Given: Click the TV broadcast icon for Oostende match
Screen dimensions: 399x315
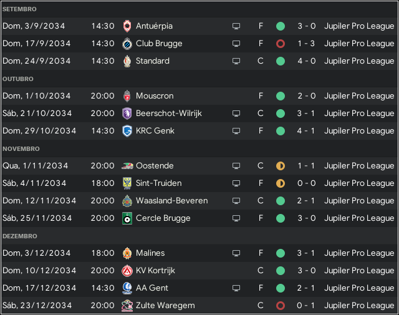Looking at the screenshot, I should pyautogui.click(x=236, y=166).
